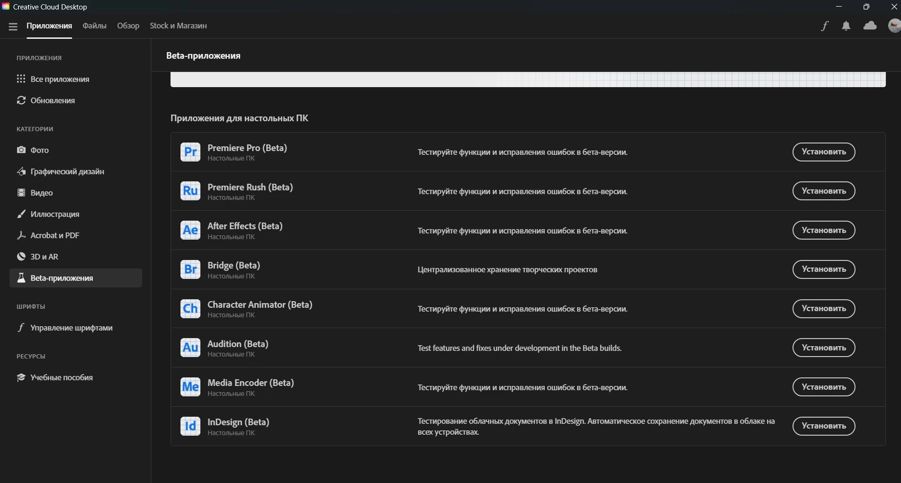
Task: Click the Bridge (Beta) app icon
Action: [190, 269]
